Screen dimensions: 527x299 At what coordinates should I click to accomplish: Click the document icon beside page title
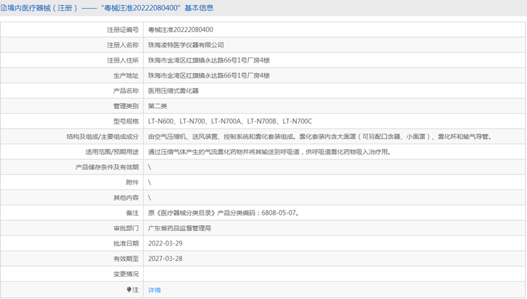pyautogui.click(x=4, y=8)
